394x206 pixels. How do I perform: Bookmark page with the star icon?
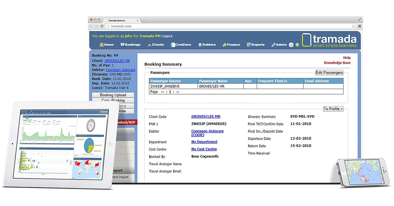[x=354, y=26]
